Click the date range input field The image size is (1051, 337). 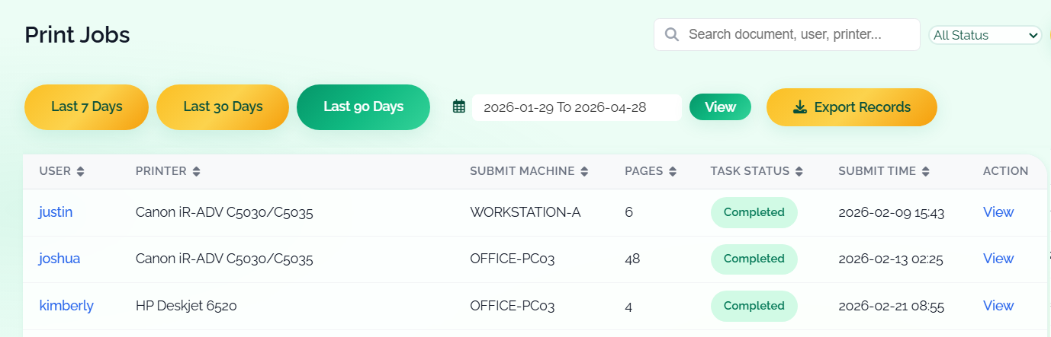click(x=577, y=107)
